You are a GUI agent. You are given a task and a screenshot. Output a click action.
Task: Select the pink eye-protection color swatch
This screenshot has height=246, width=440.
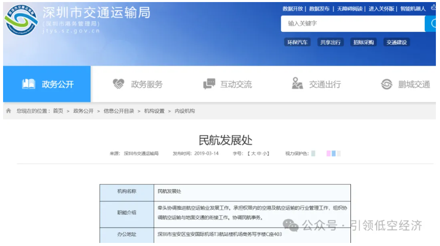(328, 153)
